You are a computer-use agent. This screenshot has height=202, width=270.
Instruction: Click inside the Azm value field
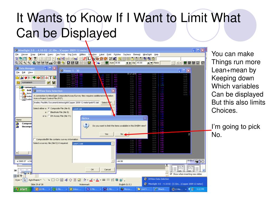point(120,63)
